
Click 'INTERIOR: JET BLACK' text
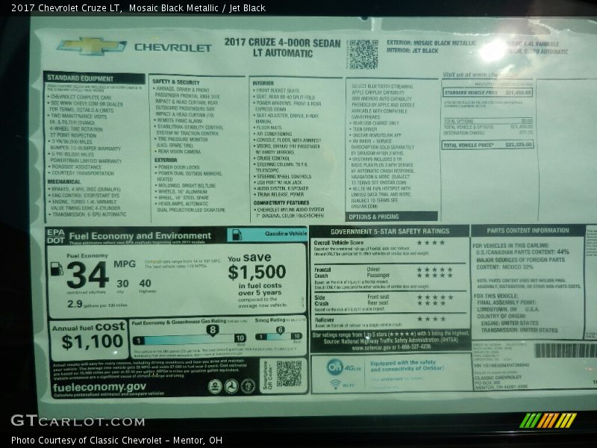coord(413,51)
